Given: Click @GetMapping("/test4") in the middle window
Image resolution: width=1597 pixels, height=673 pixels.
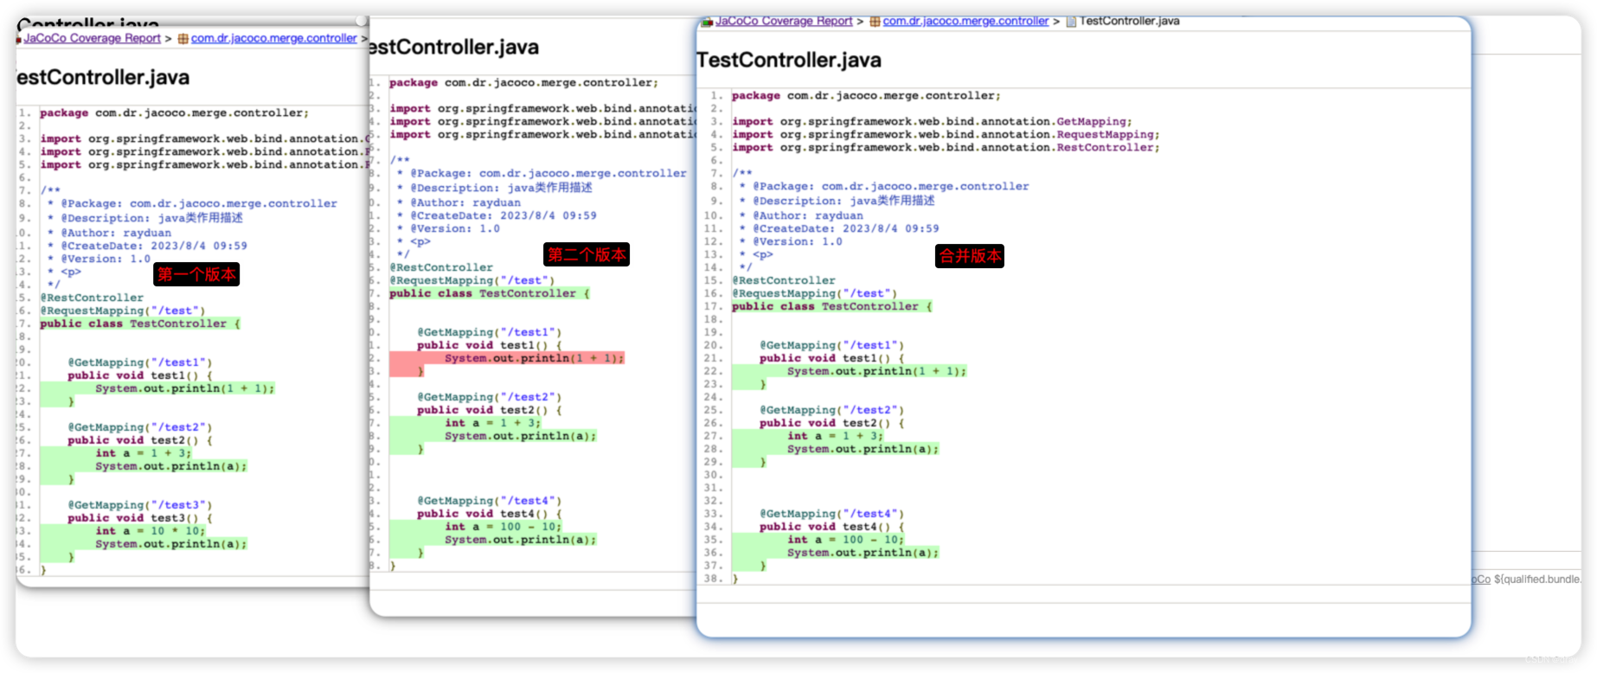Looking at the screenshot, I should [x=489, y=502].
